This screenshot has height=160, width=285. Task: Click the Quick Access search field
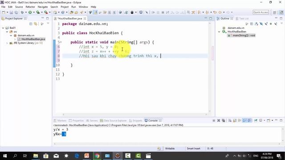(261, 12)
